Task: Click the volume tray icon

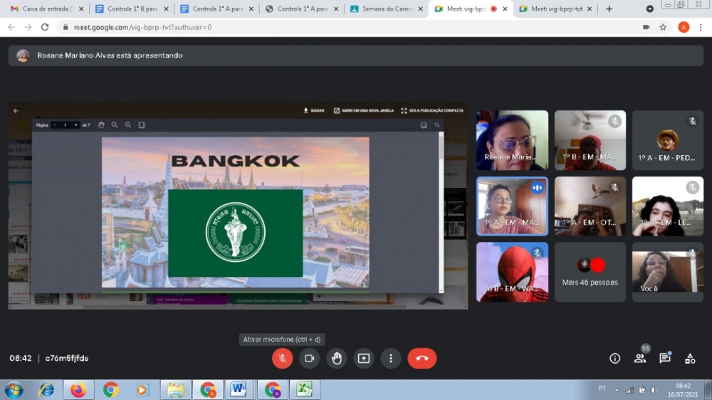Action: tap(654, 390)
